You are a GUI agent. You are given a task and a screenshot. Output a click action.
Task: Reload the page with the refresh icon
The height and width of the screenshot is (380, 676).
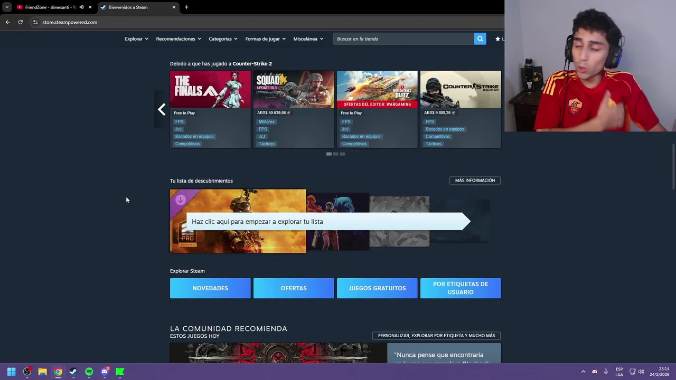(x=20, y=22)
